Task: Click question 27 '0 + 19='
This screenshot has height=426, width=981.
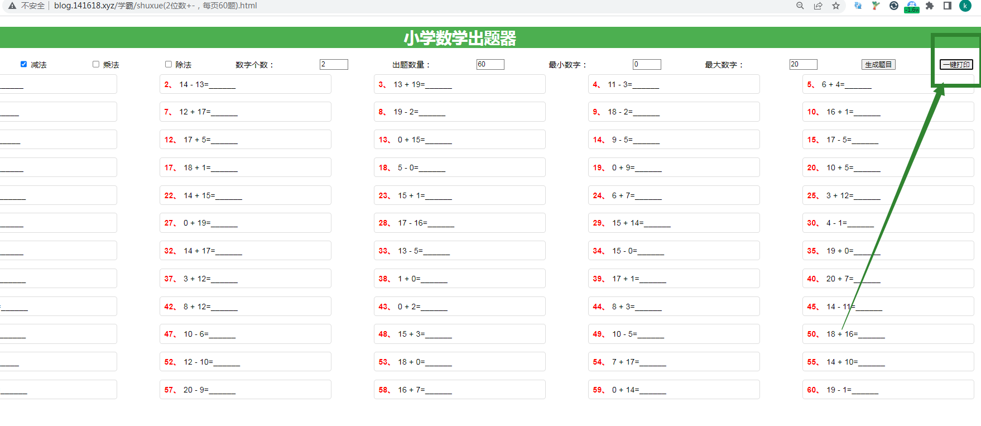Action: 245,223
